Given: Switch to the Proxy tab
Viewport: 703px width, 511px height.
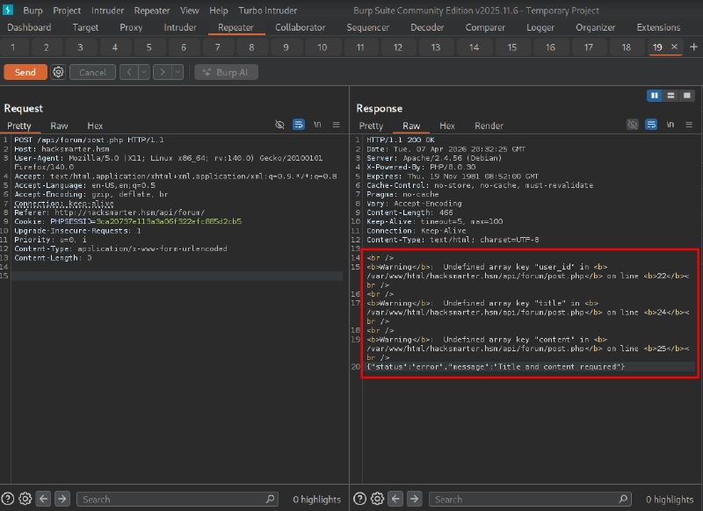Looking at the screenshot, I should 131,27.
